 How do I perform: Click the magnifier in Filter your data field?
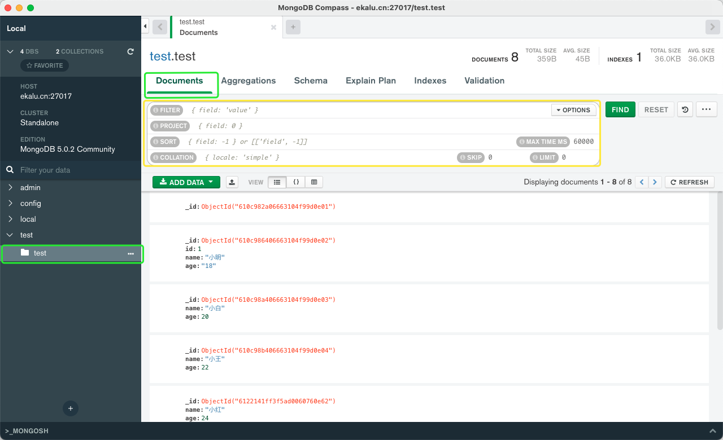10,170
